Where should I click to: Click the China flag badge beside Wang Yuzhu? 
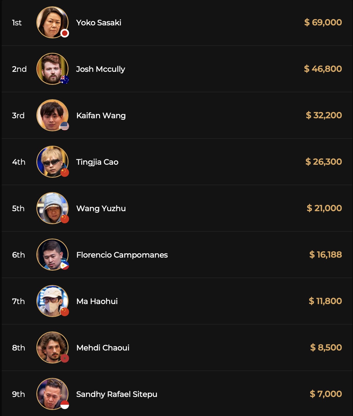65,219
